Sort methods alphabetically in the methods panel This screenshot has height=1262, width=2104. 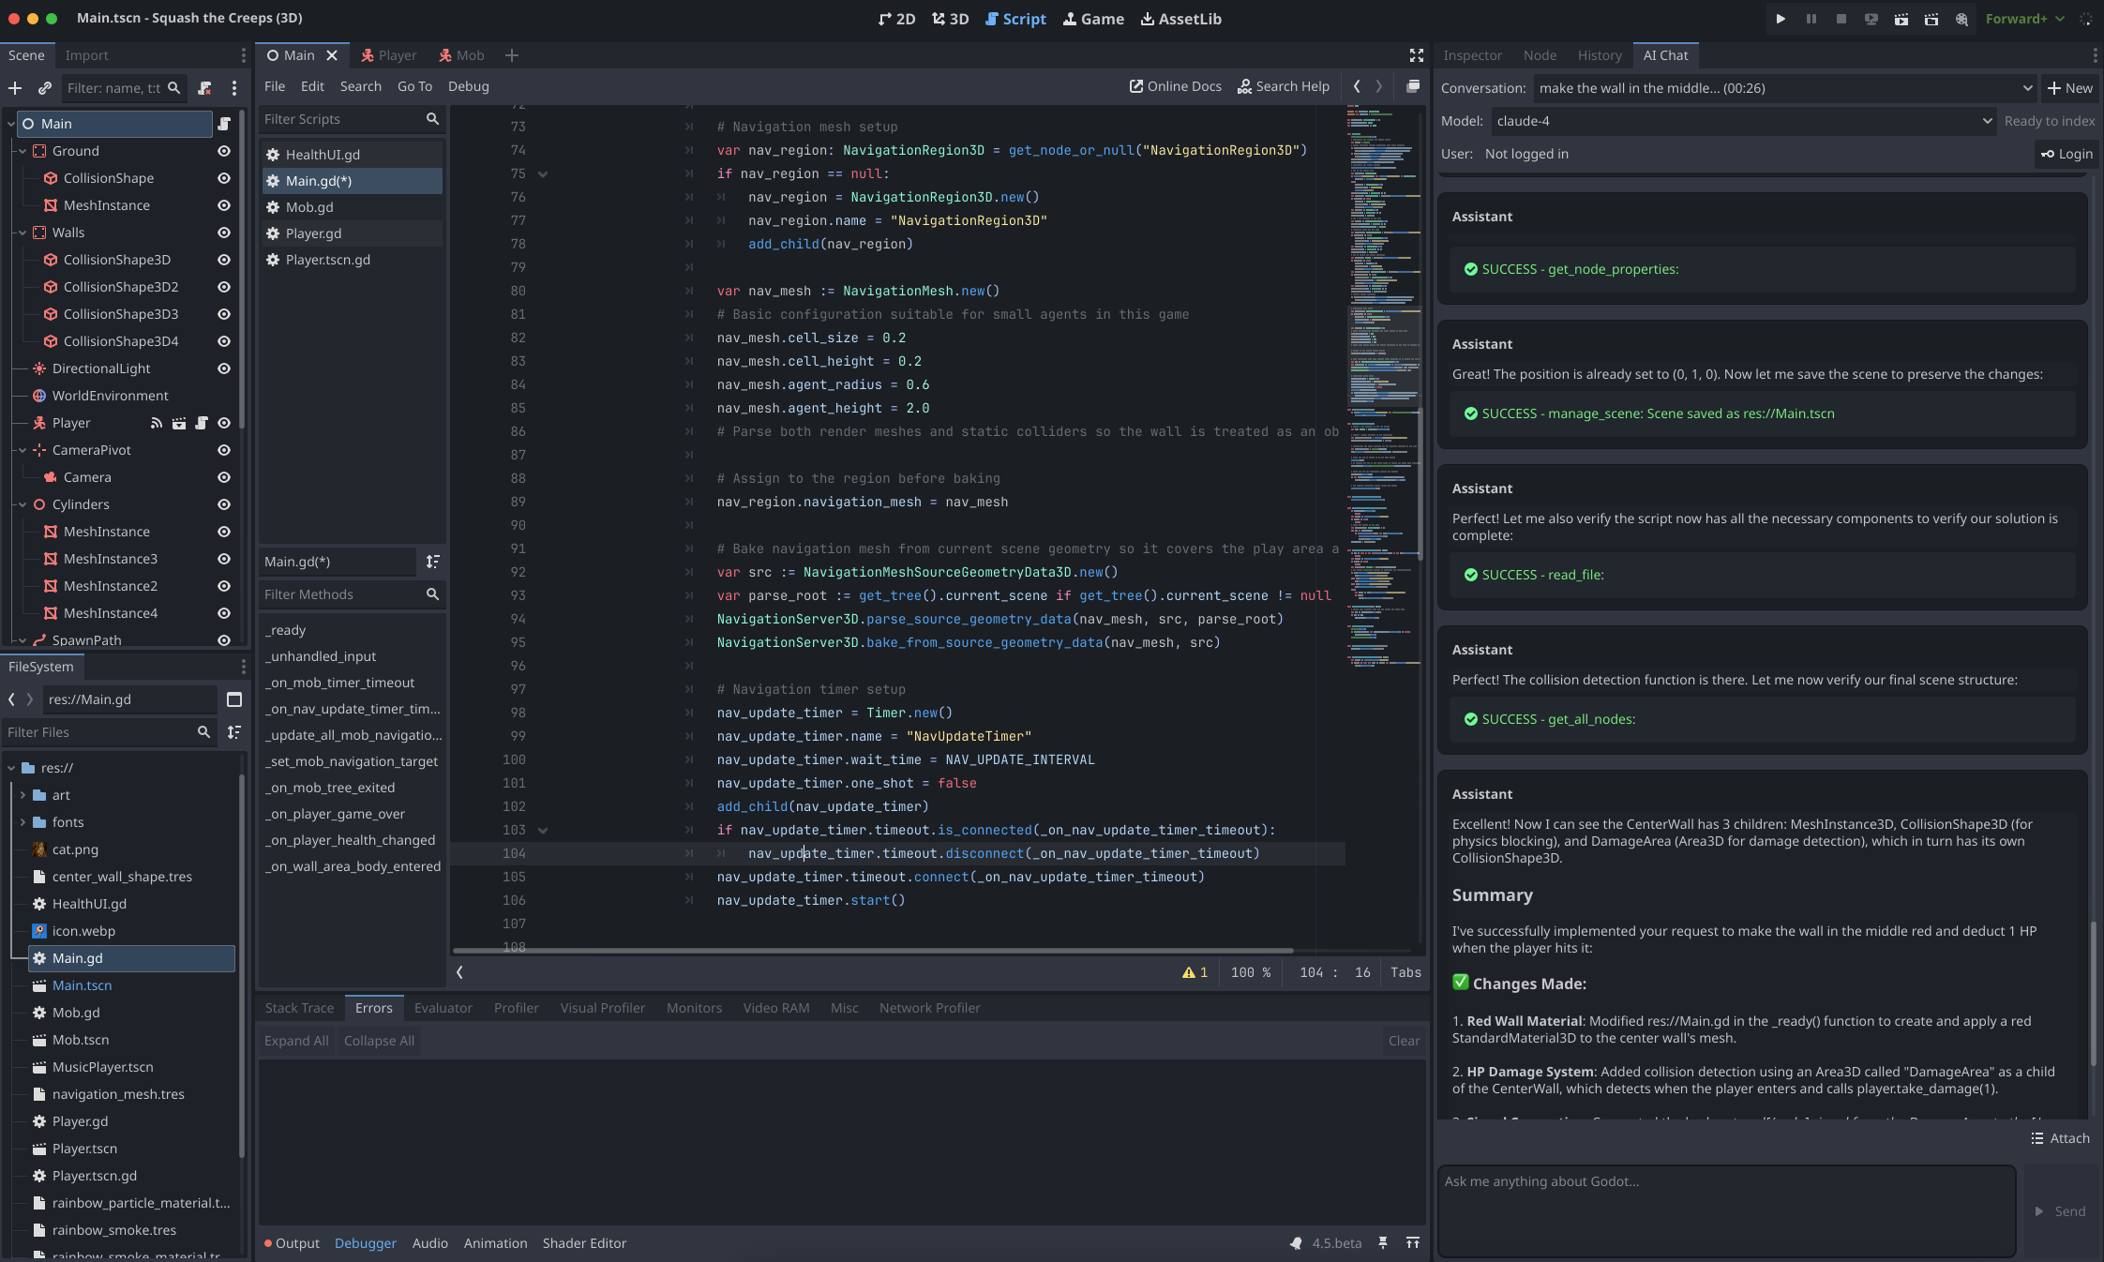coord(432,562)
